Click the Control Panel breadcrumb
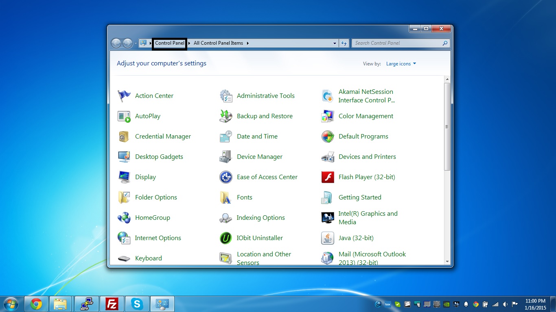The image size is (556, 312). (170, 43)
